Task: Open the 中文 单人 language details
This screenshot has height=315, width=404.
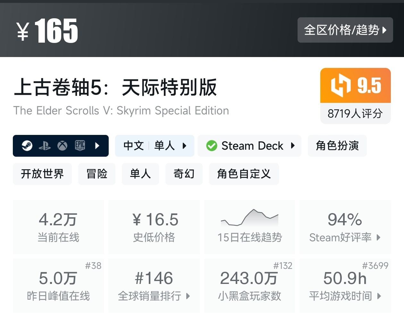Action: (155, 146)
